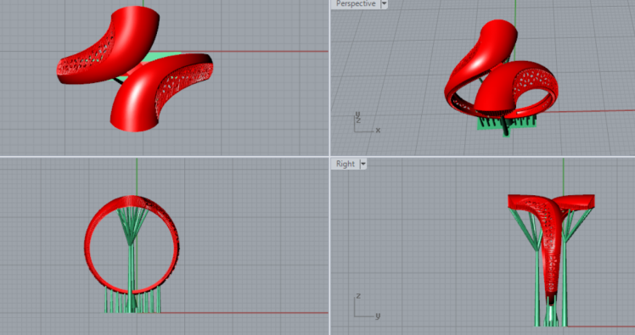This screenshot has height=335, width=635.
Task: Click the horizontal splitter between upper and lower viewports
Action: (317, 157)
